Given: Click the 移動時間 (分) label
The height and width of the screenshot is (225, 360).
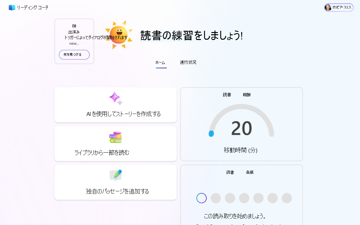Looking at the screenshot, I should (x=241, y=150).
